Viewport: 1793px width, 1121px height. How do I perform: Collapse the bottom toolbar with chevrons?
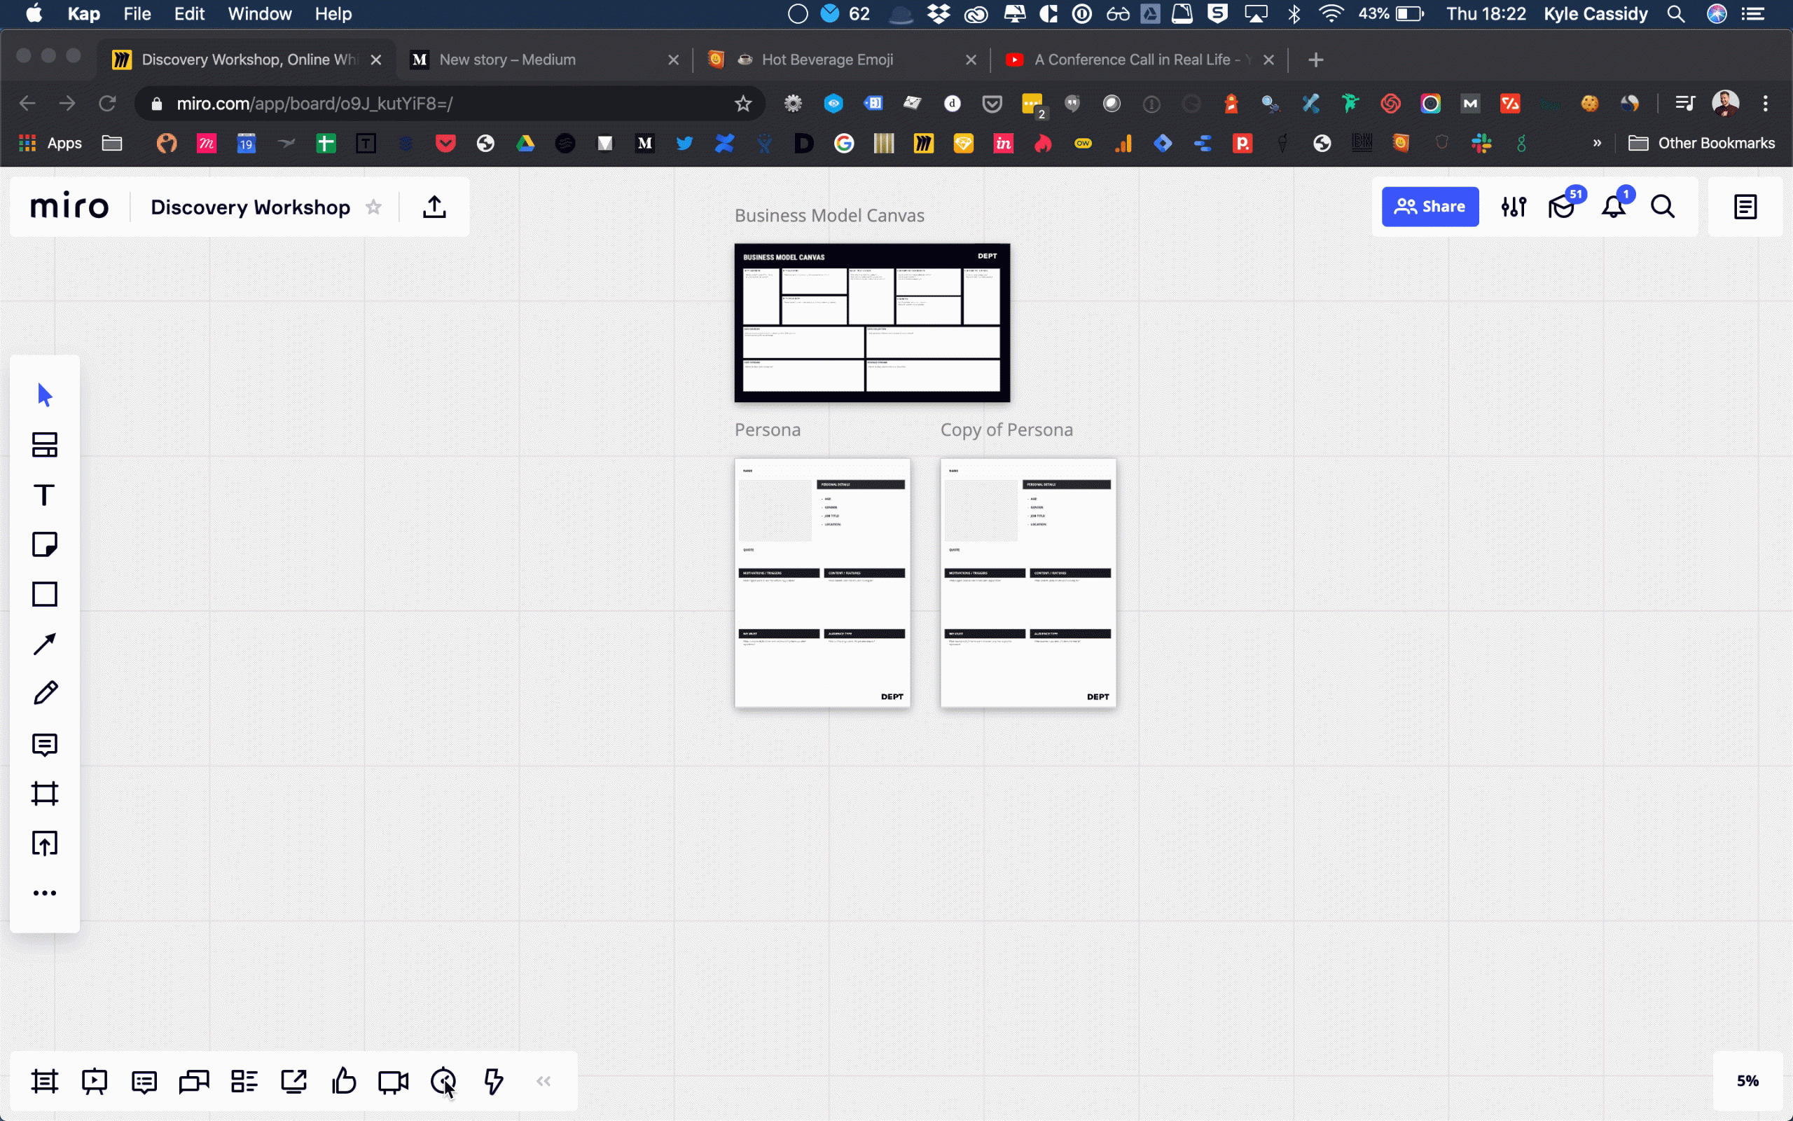tap(543, 1081)
